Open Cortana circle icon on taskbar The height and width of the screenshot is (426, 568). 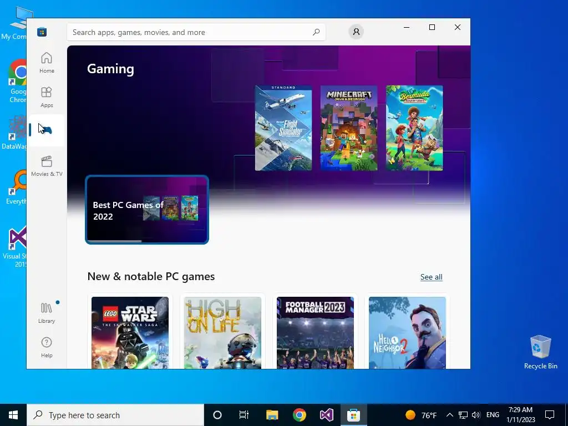tap(217, 415)
